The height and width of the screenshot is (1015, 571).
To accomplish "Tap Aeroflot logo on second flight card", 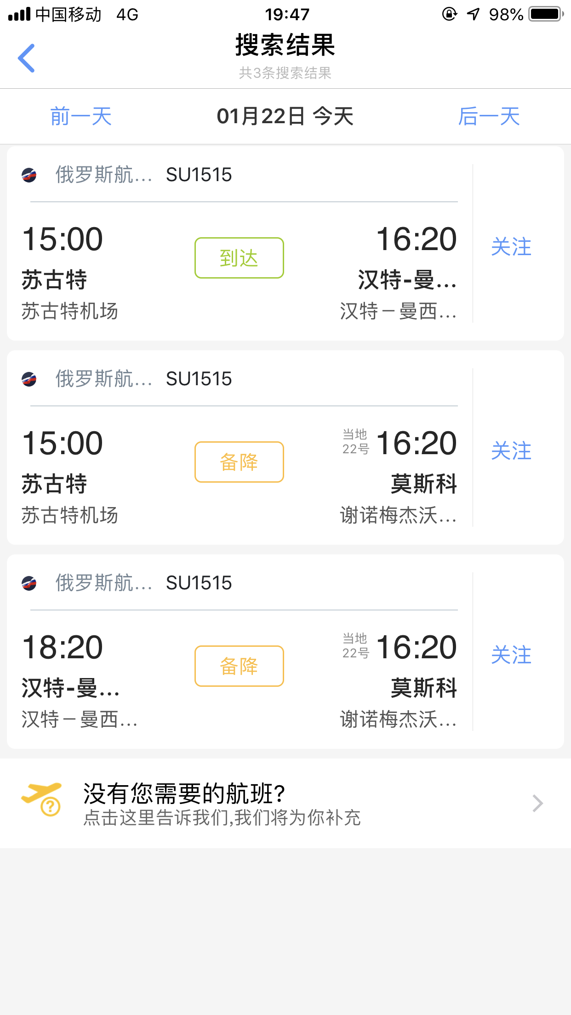I will (29, 379).
